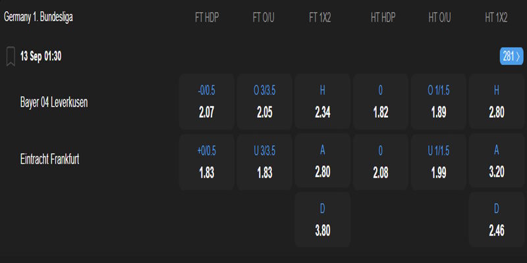Select half-time handicap 0 at 2.08
527x263 pixels.
tap(381, 162)
